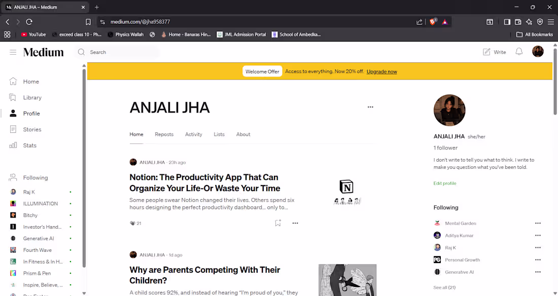Click 1 follower count
The image size is (558, 296).
(445, 147)
